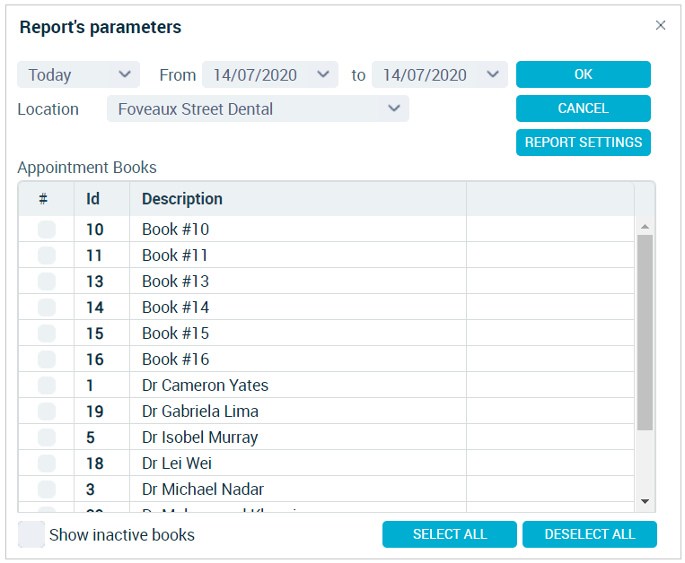
Task: Open the to date picker dropdown
Action: (493, 74)
